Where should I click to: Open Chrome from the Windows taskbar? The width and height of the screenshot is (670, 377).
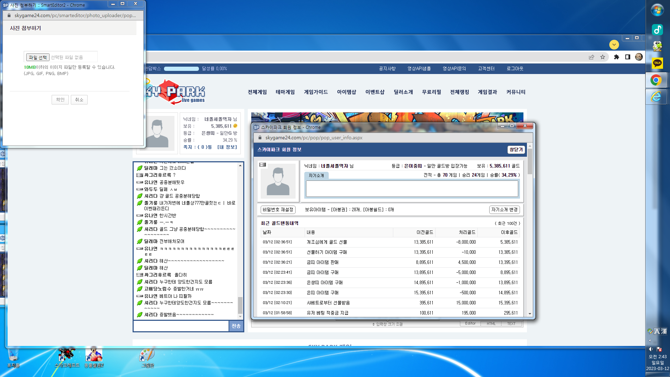pos(656,80)
